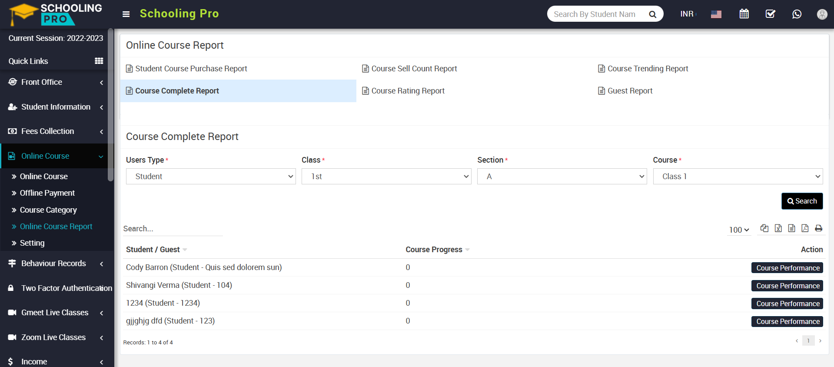Export table to CSV icon
This screenshot has width=834, height=367.
point(791,228)
